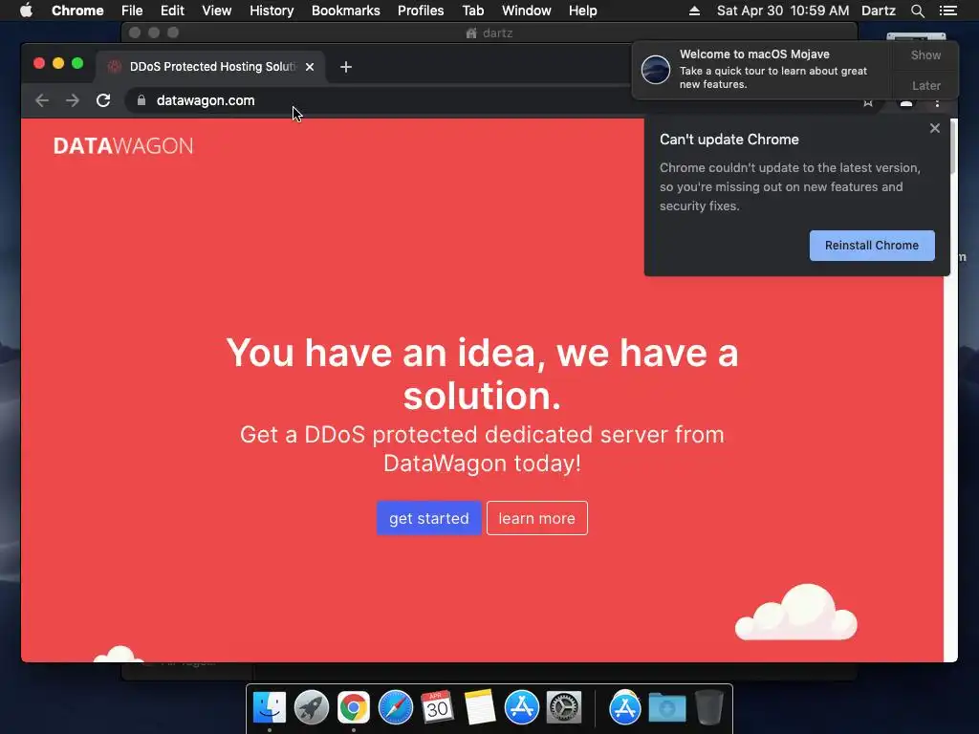This screenshot has width=979, height=734.
Task: Open the Bookmarks menu
Action: [x=345, y=11]
